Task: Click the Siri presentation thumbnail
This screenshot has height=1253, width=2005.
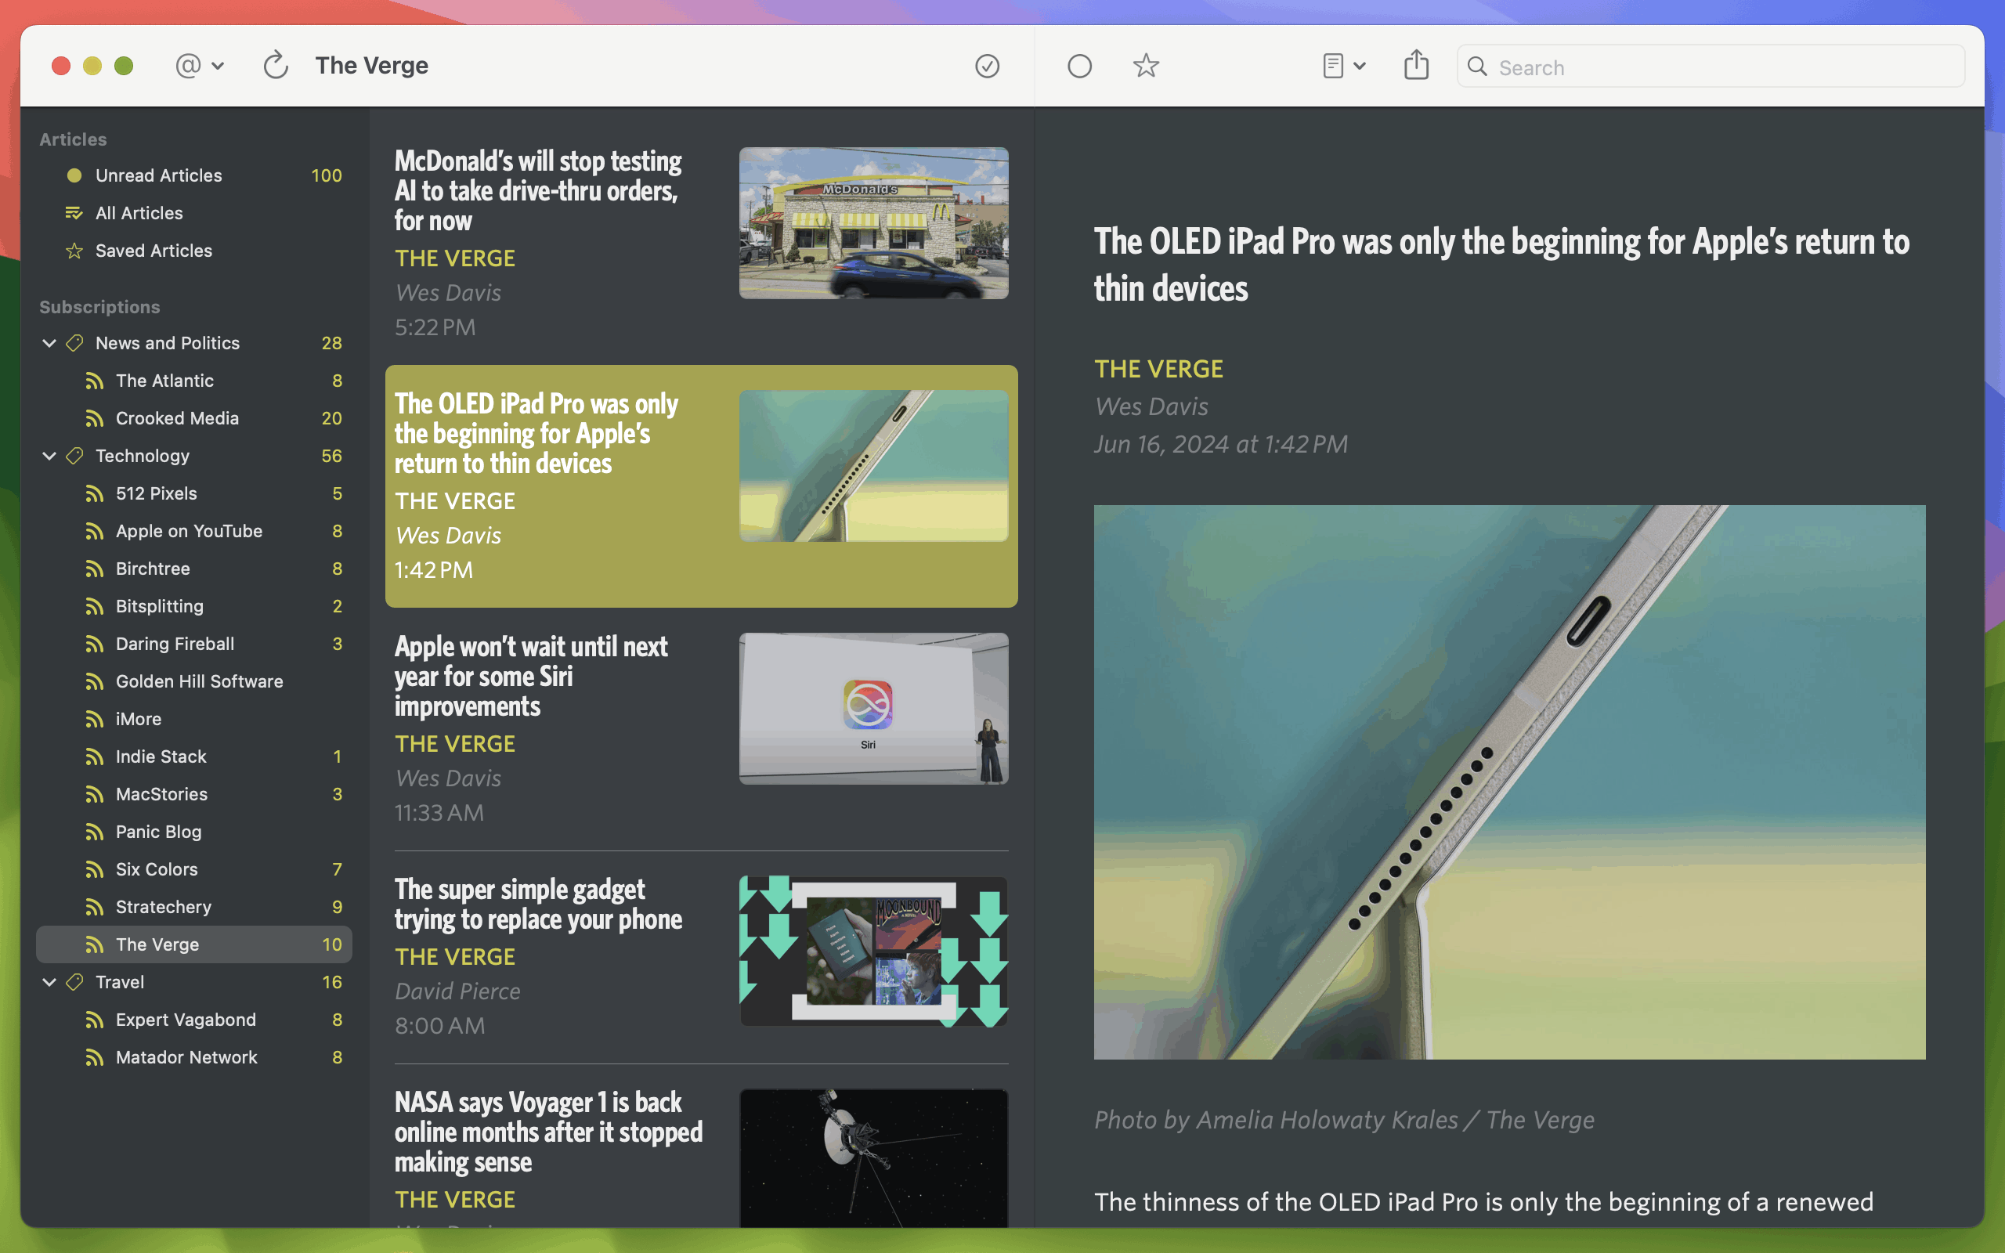Action: [873, 709]
